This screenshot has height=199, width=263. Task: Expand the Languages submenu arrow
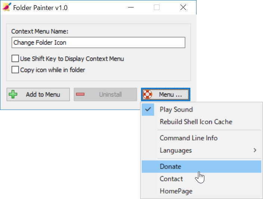(255, 150)
